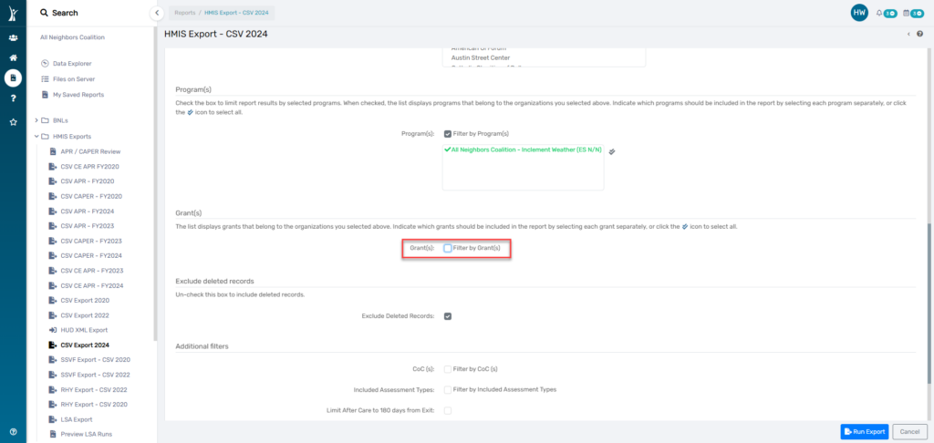The width and height of the screenshot is (934, 443).
Task: Select All Neighbors Coalition - Inclement Weather program
Action: pos(523,150)
